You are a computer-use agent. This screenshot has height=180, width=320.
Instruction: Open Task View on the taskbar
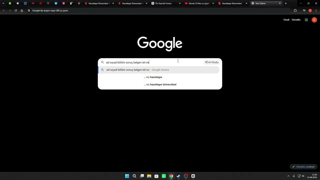[142, 176]
